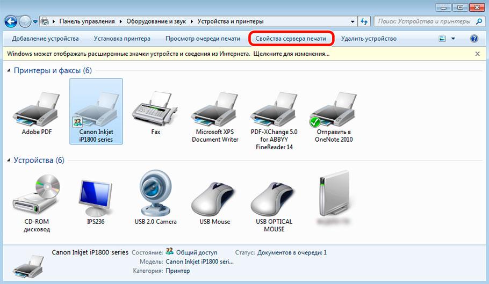Select the CD-ROM дисковод device
Image resolution: width=489 pixels, height=284 pixels.
coord(37,194)
